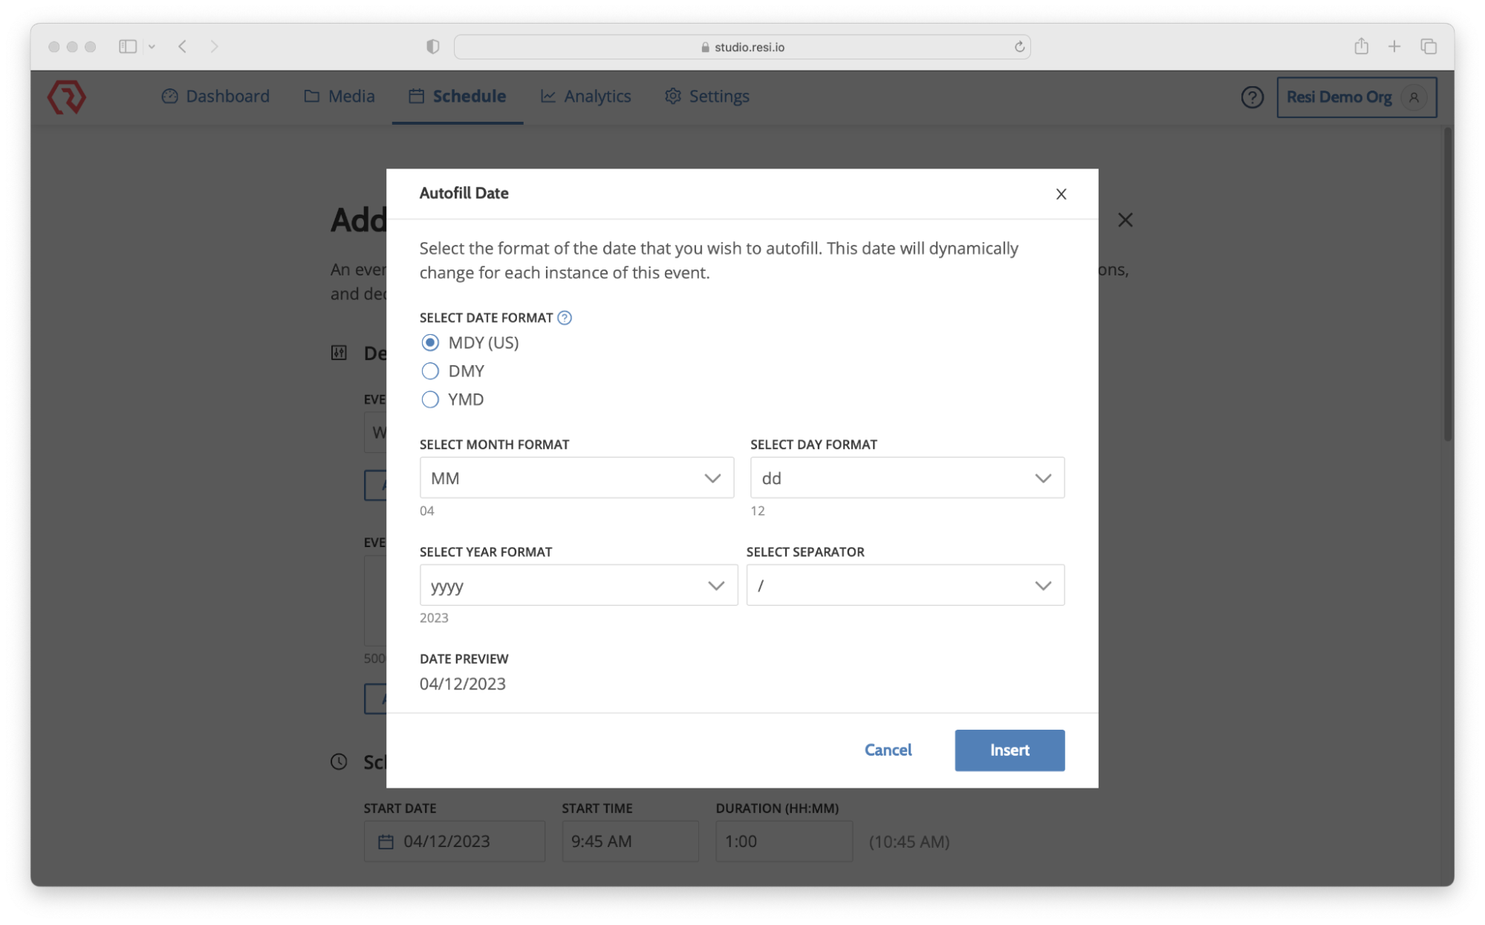
Task: Select the MDY (US) date format
Action: (x=430, y=342)
